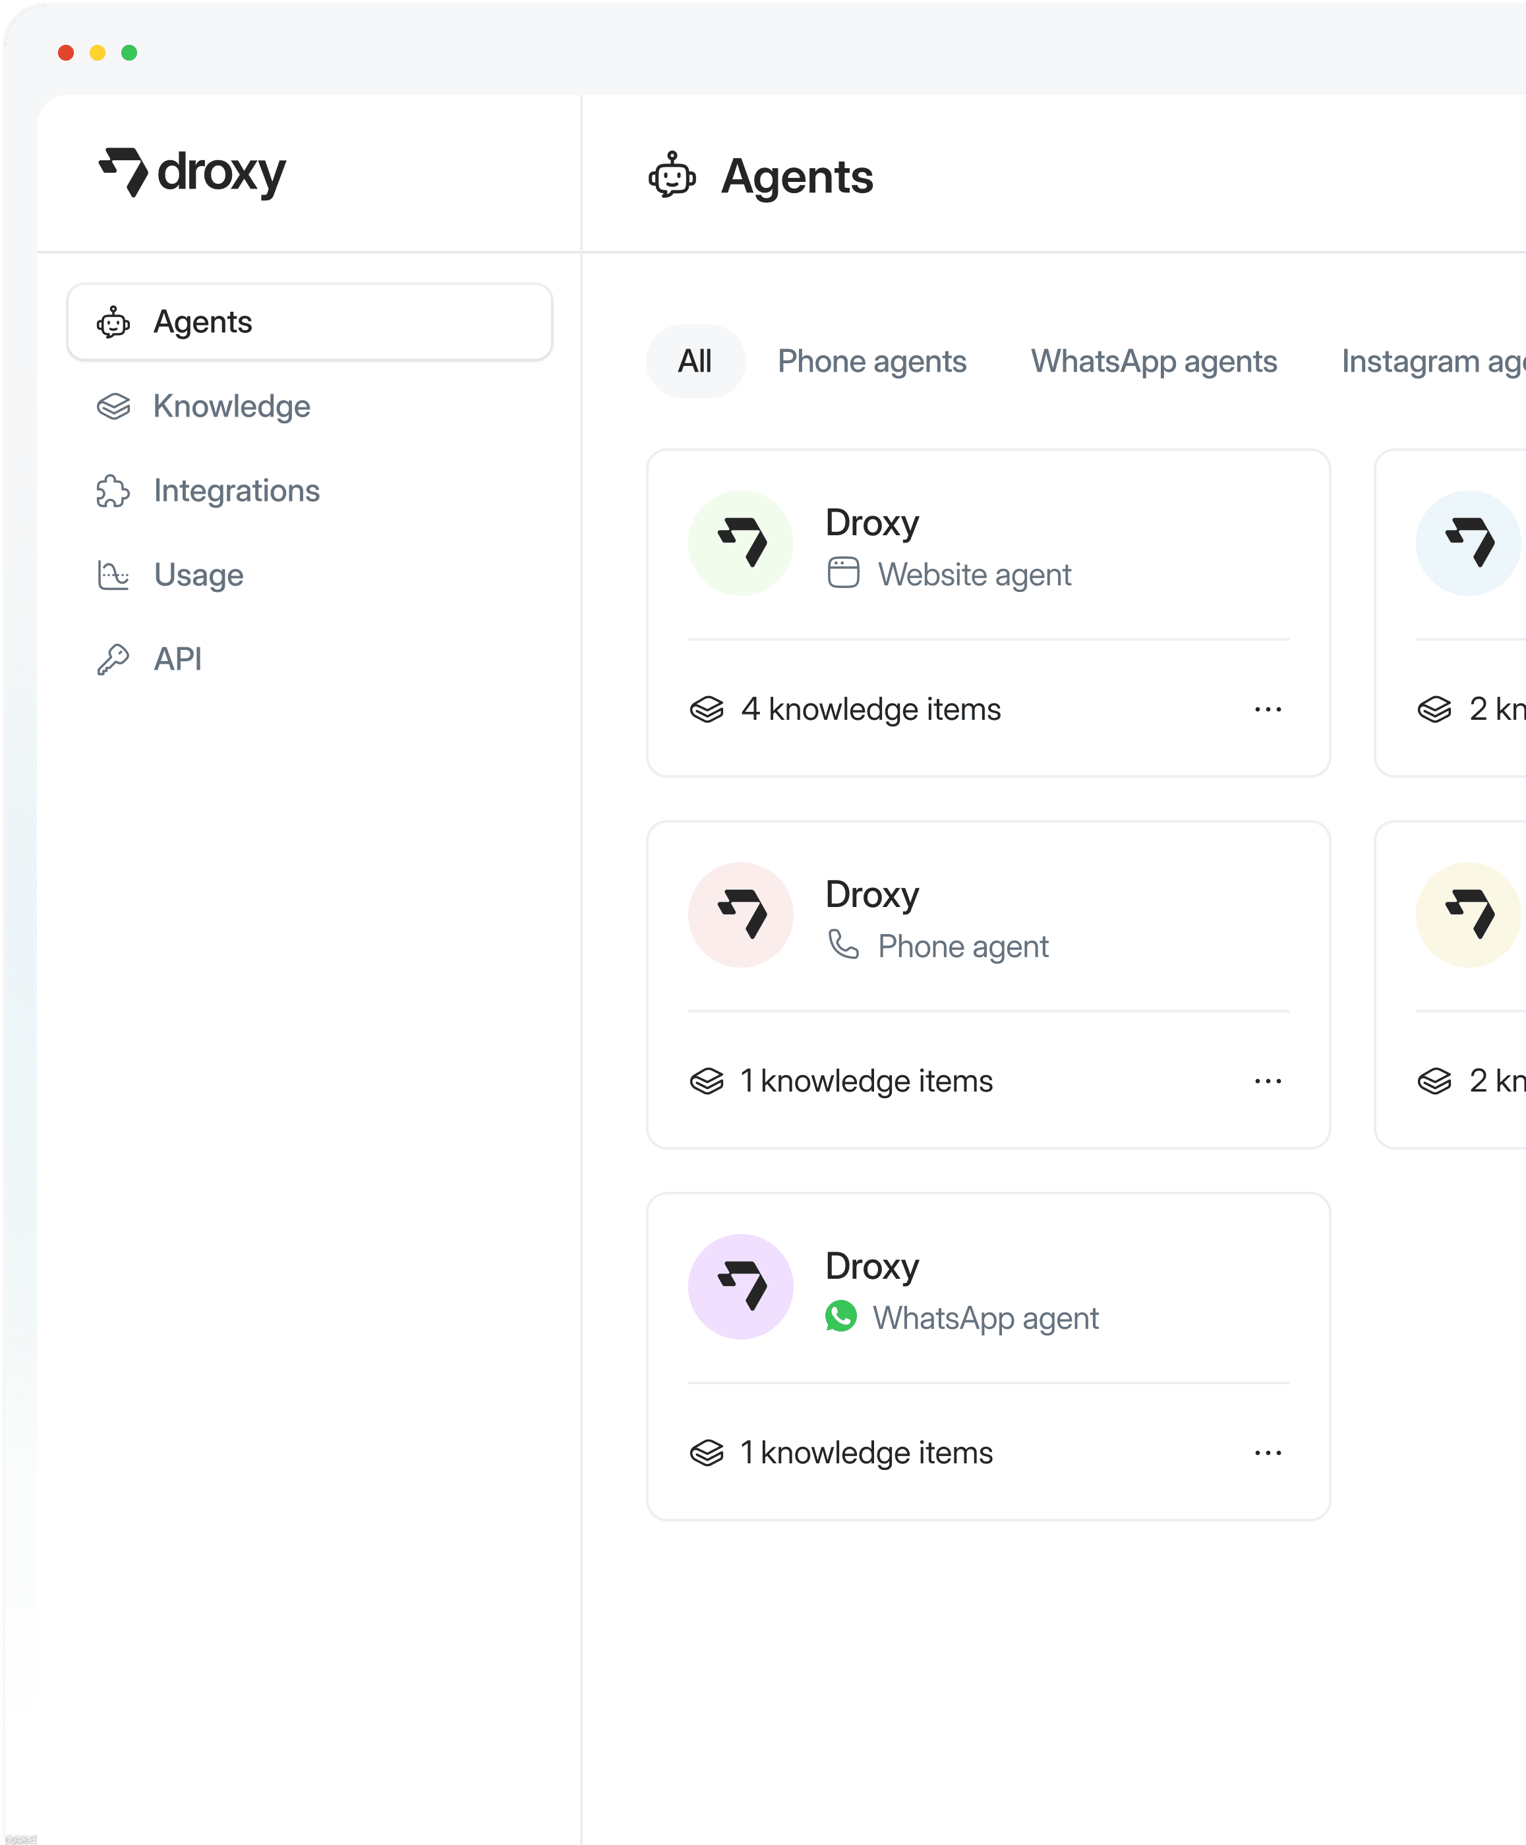Click the WhatsApp agent's purple avatar
This screenshot has width=1526, height=1845.
pos(741,1286)
